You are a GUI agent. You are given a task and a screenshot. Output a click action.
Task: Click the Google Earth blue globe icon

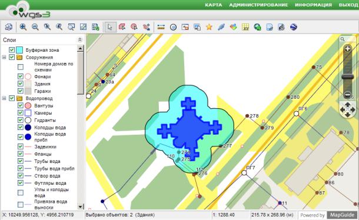[x=294, y=27]
